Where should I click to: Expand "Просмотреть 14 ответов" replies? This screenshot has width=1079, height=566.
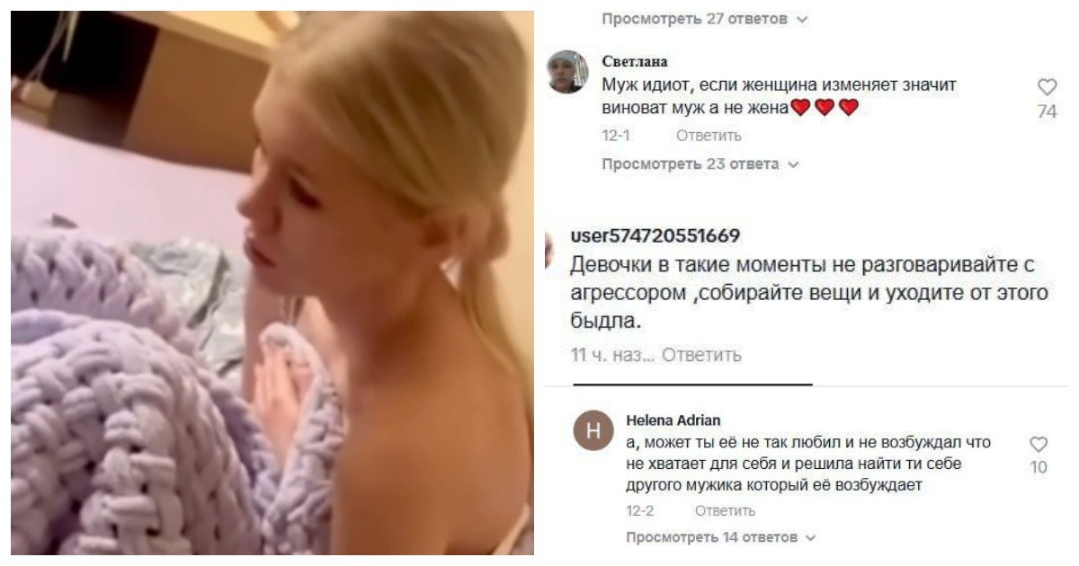tap(721, 537)
